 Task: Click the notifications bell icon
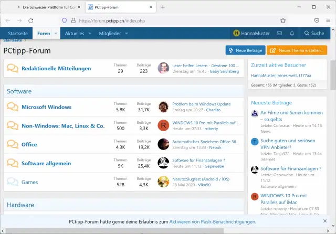[292, 33]
